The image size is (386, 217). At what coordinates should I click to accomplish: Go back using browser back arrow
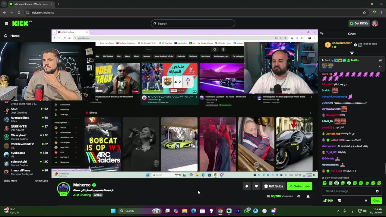[x=4, y=13]
